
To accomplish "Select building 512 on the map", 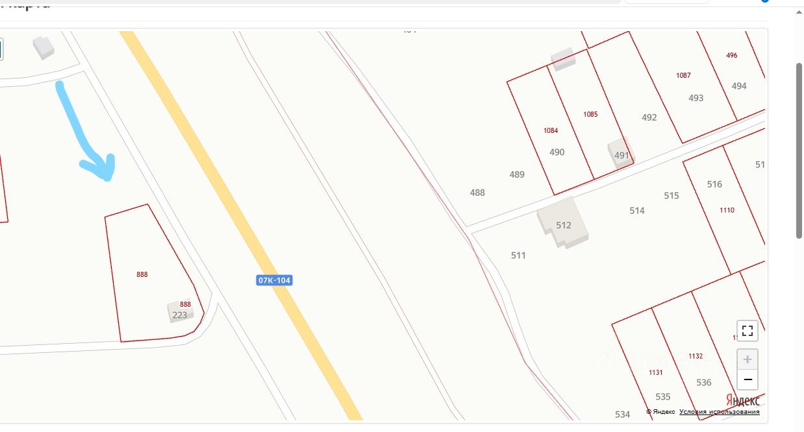I will pos(563,224).
